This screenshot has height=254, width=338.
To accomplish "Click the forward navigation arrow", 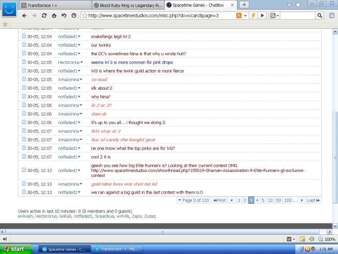I will tap(34, 16).
